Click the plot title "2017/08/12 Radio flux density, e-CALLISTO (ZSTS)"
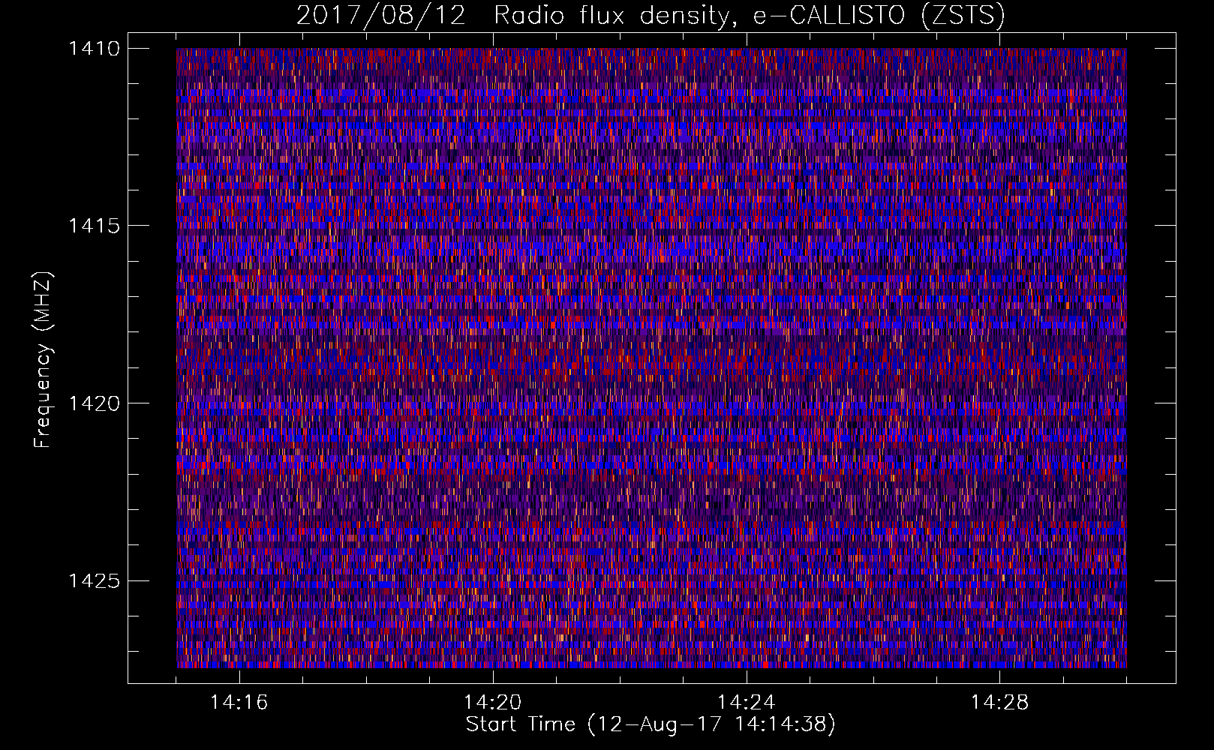 651,16
